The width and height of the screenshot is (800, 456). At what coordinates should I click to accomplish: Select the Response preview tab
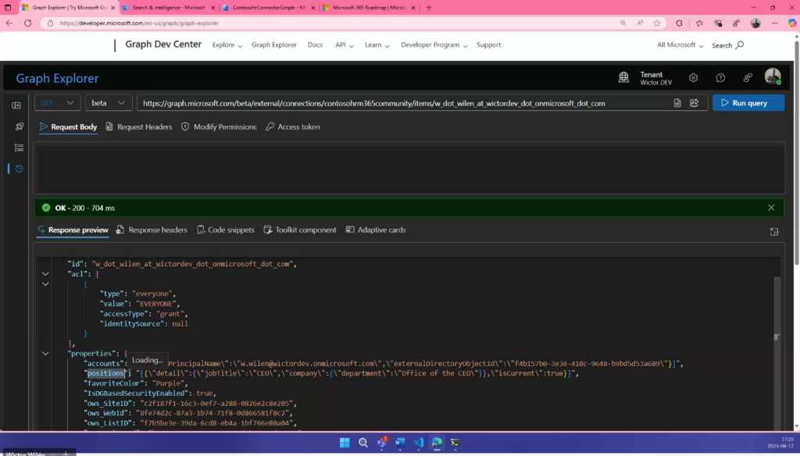coord(73,230)
